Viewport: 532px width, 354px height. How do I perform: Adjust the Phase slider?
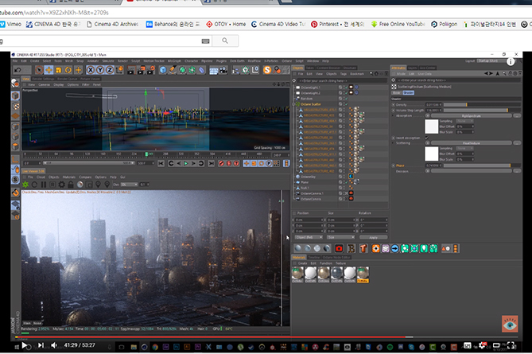point(482,165)
